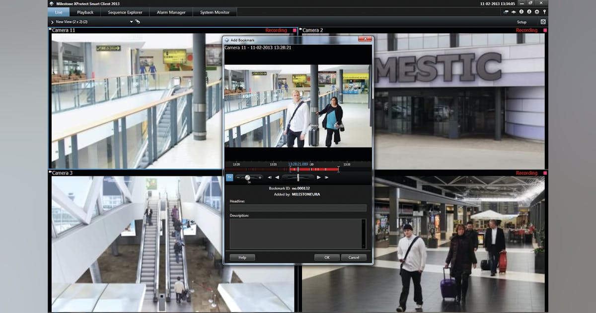Open settings via the gear icon
596x313 pixels.
coord(537,11)
